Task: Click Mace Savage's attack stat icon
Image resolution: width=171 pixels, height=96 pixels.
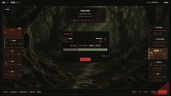Action: 155,34
